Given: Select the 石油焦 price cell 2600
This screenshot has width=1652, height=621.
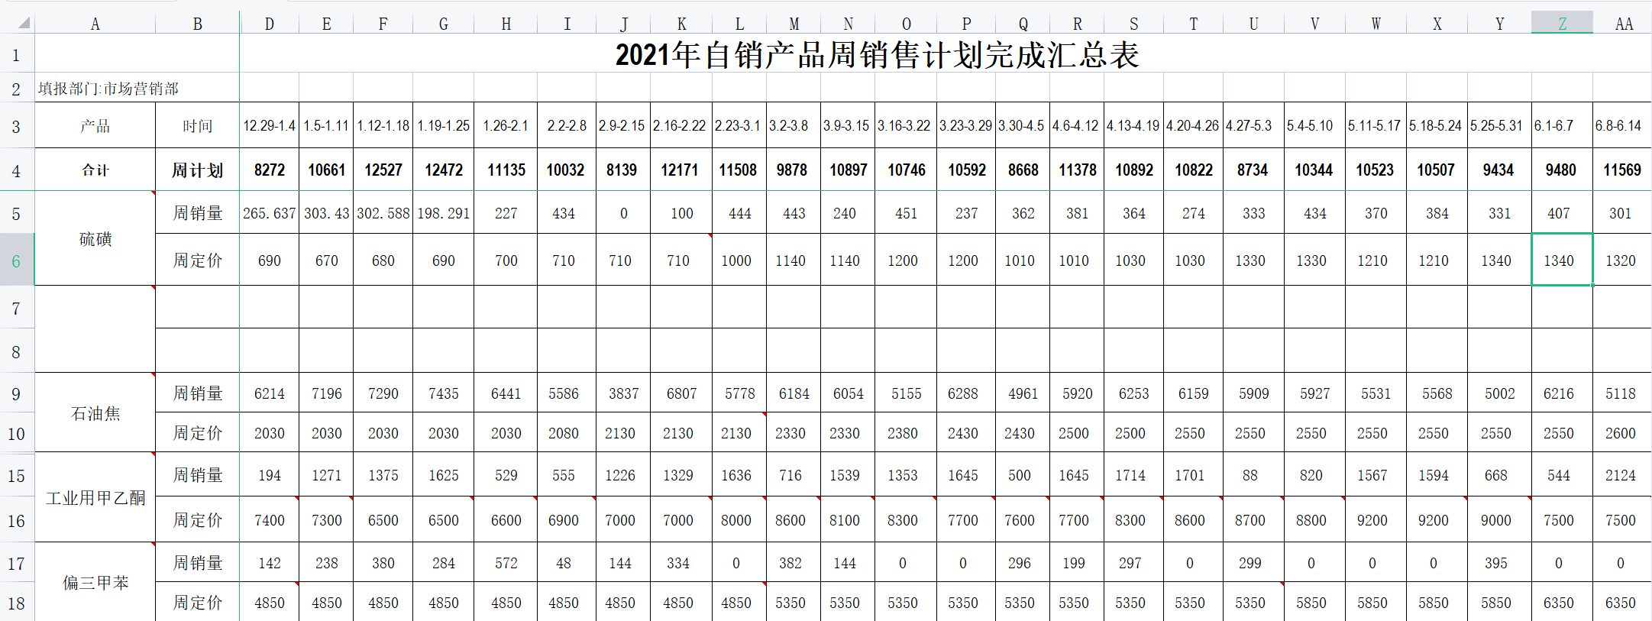Looking at the screenshot, I should tap(1621, 433).
